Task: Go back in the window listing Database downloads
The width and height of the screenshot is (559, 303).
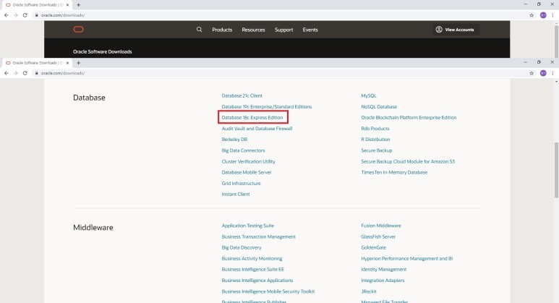Action: coord(6,73)
